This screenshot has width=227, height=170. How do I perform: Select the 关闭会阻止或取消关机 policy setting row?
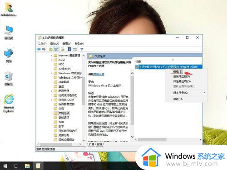[x=168, y=67]
